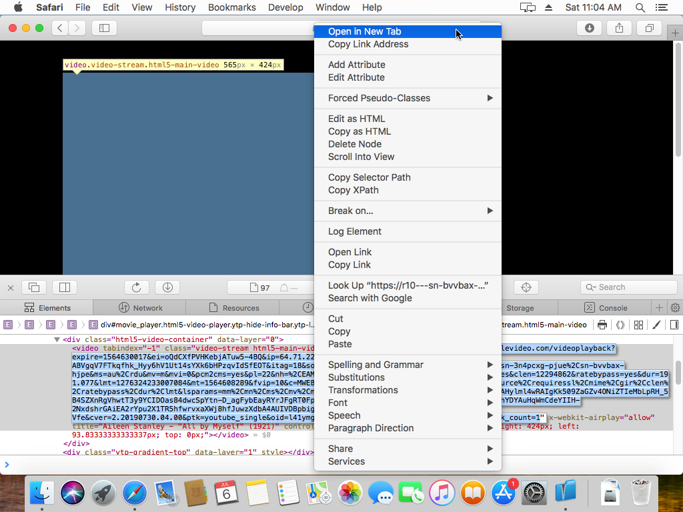Open Web Inspector settings gear

tap(675, 308)
